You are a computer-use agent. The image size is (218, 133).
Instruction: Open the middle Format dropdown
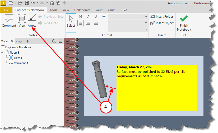[128, 23]
